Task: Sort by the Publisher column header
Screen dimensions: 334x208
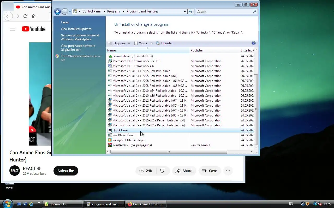Action: [214, 50]
